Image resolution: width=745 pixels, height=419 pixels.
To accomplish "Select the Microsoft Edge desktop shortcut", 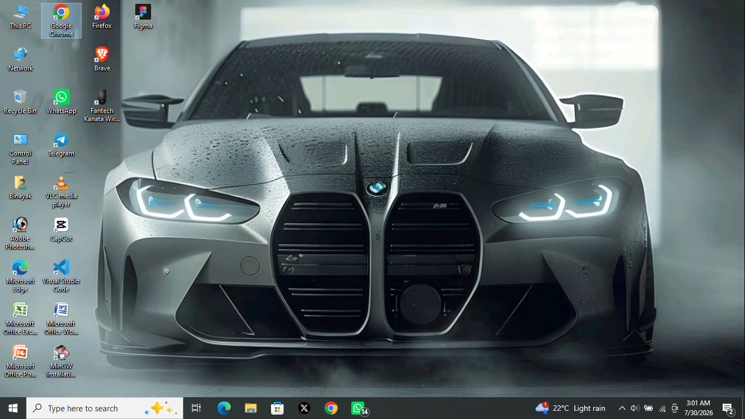I will point(21,276).
